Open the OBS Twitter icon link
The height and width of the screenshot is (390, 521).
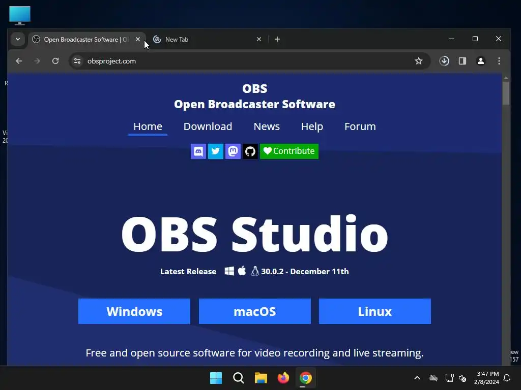[x=216, y=151]
